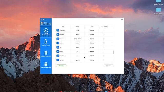This screenshot has height=92, width=164.
Task: Click the size value in the B&H Photo row
Action: coord(92,56)
